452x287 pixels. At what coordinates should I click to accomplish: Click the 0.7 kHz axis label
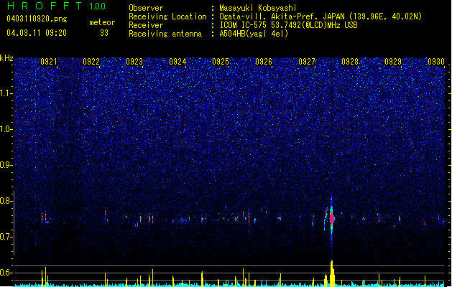coord(6,237)
